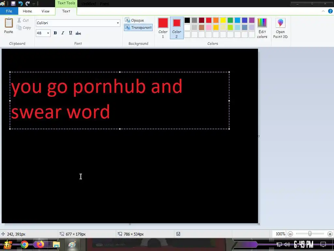Open File Explorer from the taskbar

(56, 244)
